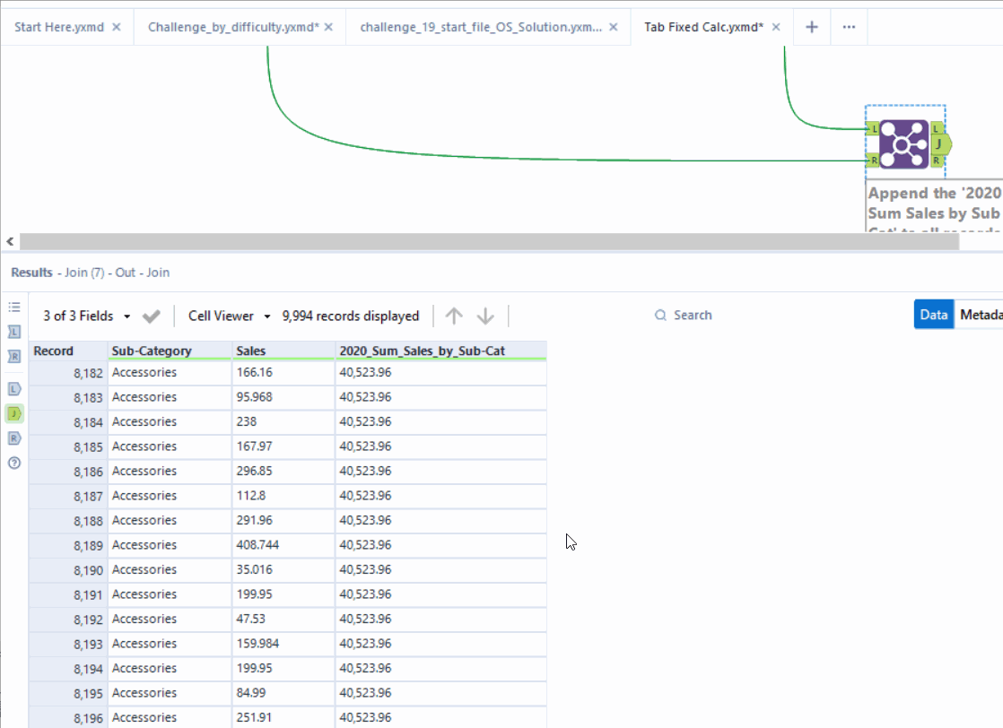Open the tab overflow ellipsis menu
The width and height of the screenshot is (1003, 728).
tap(849, 27)
